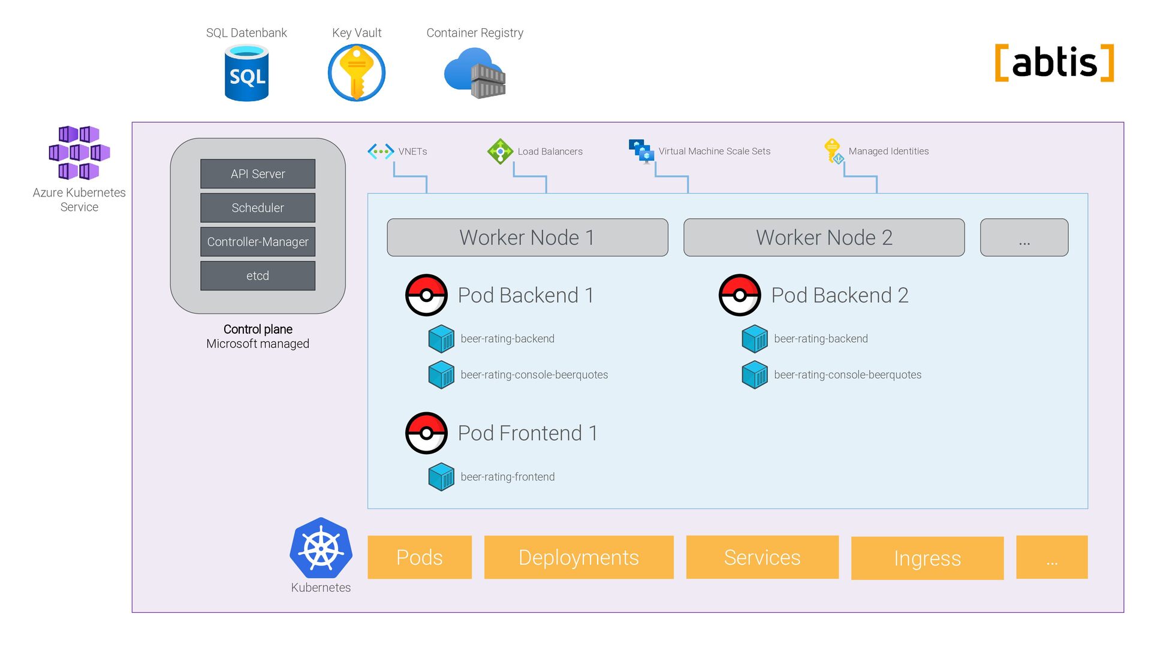
Task: Click the orange Ingress block
Action: tap(927, 558)
